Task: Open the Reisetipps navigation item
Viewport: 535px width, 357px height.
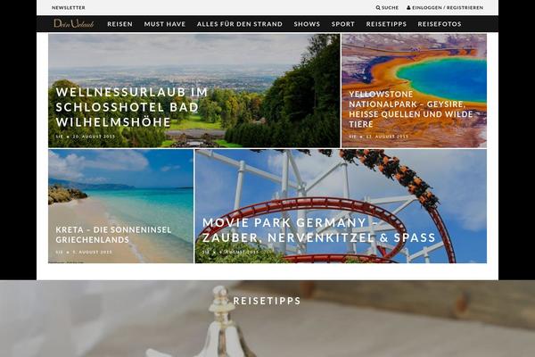Action: pyautogui.click(x=386, y=24)
